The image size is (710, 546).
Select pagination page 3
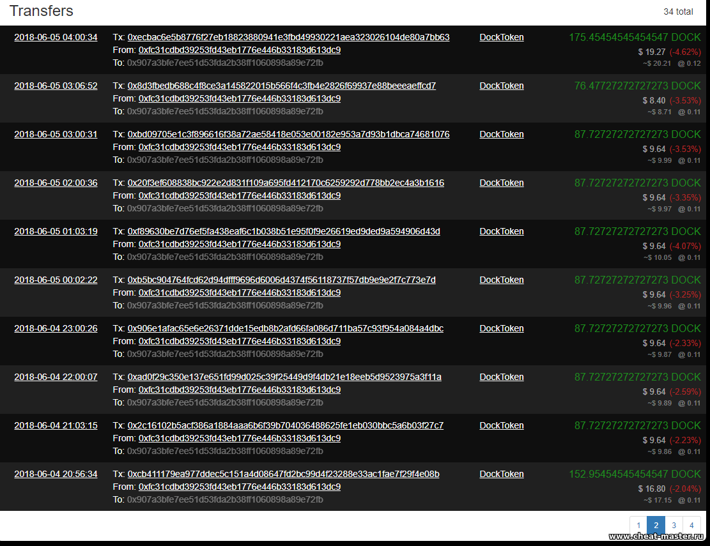click(x=674, y=526)
